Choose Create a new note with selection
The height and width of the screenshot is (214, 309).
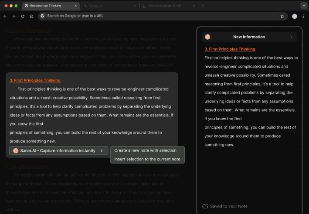pos(146,150)
